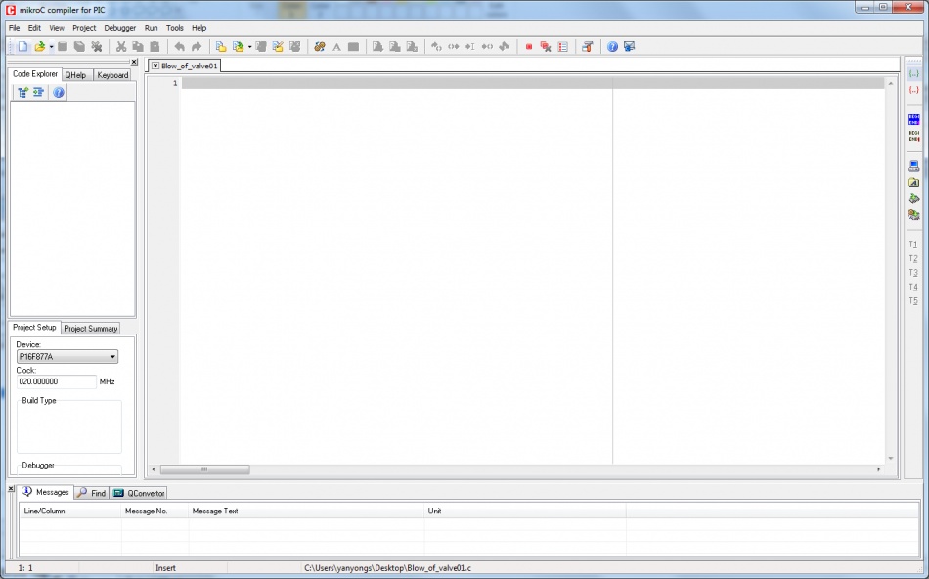Switch to the QConvertor tab

139,493
